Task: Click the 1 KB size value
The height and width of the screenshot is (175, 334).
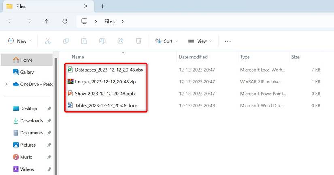Action: pos(316,82)
